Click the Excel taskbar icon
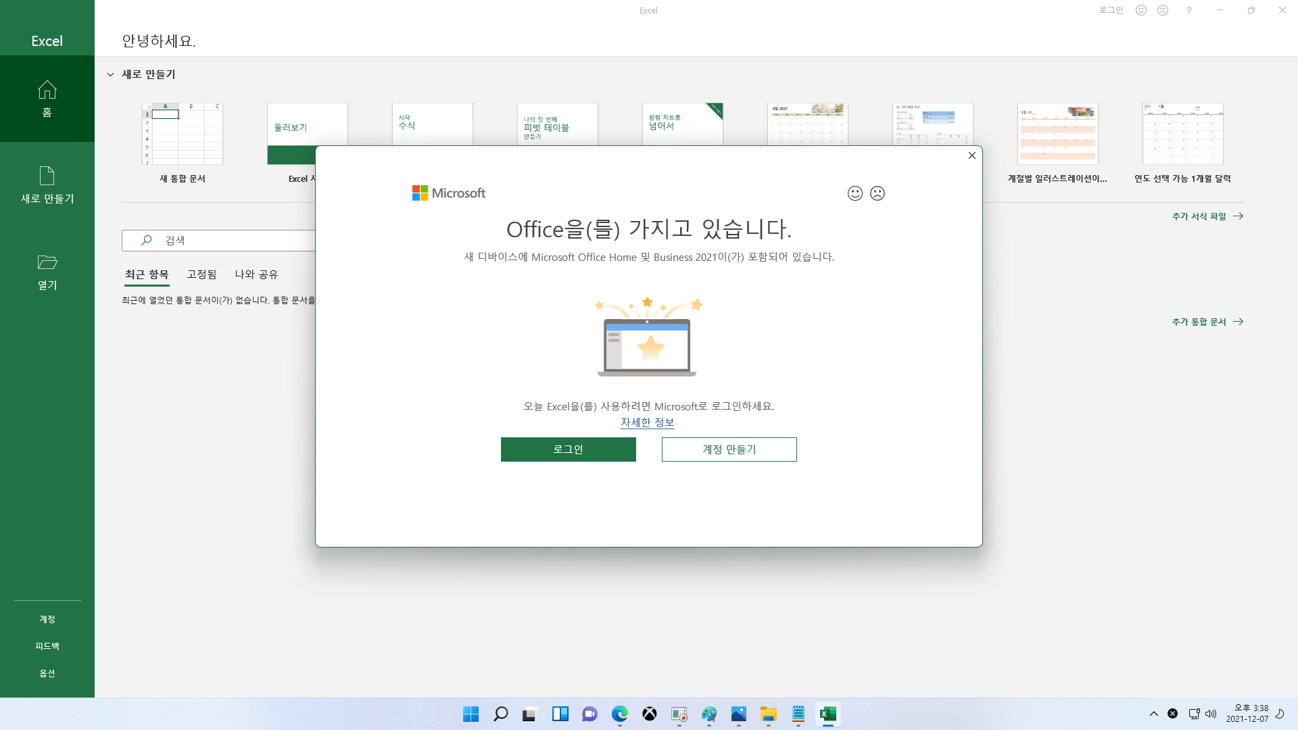 (x=827, y=714)
